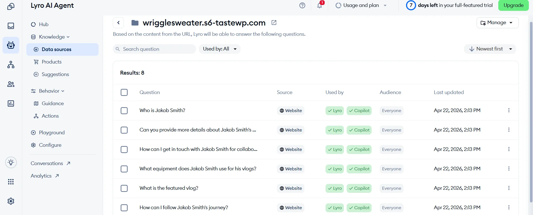Collapse the Knowledge section
This screenshot has width=533, height=215.
pos(51,37)
